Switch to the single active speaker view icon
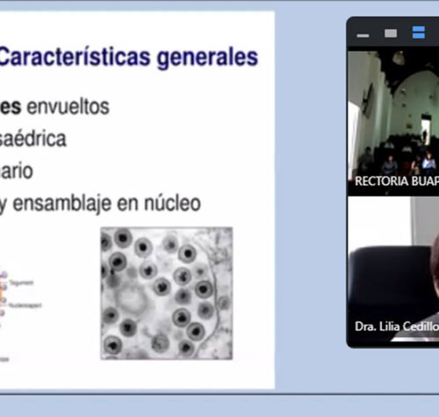The width and height of the screenshot is (439, 417). (x=391, y=33)
